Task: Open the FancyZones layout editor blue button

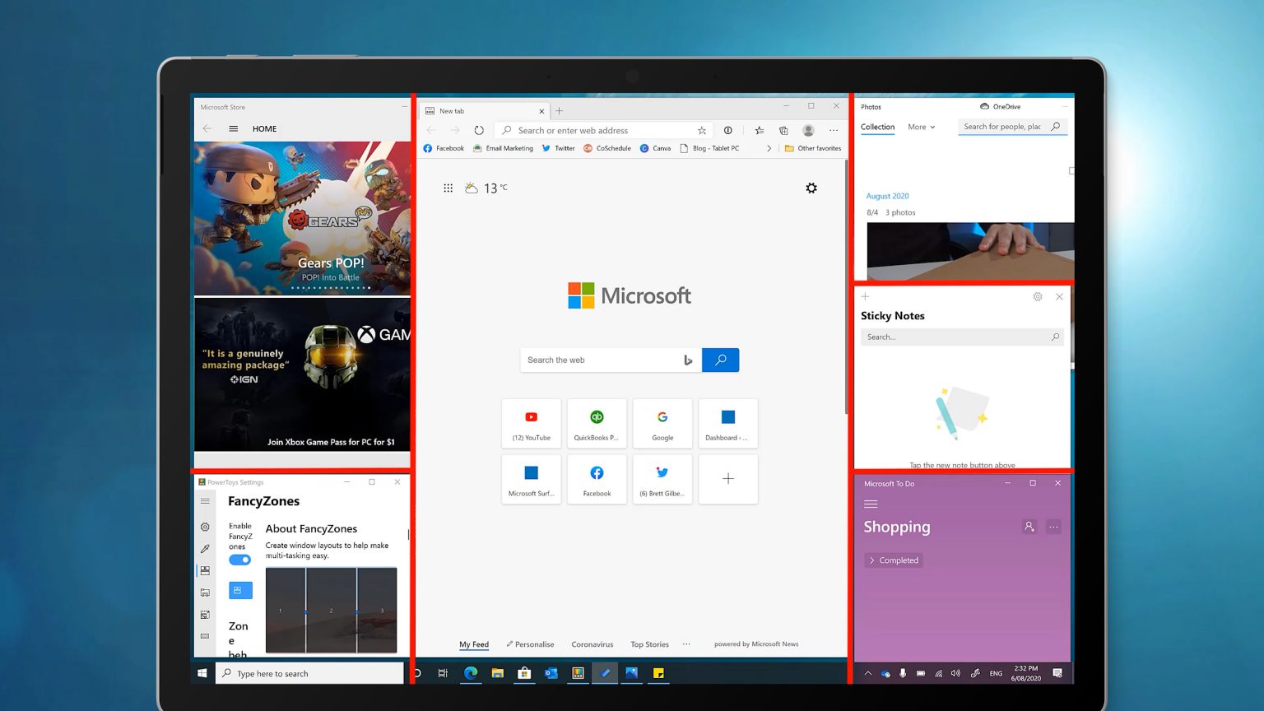Action: coord(240,590)
